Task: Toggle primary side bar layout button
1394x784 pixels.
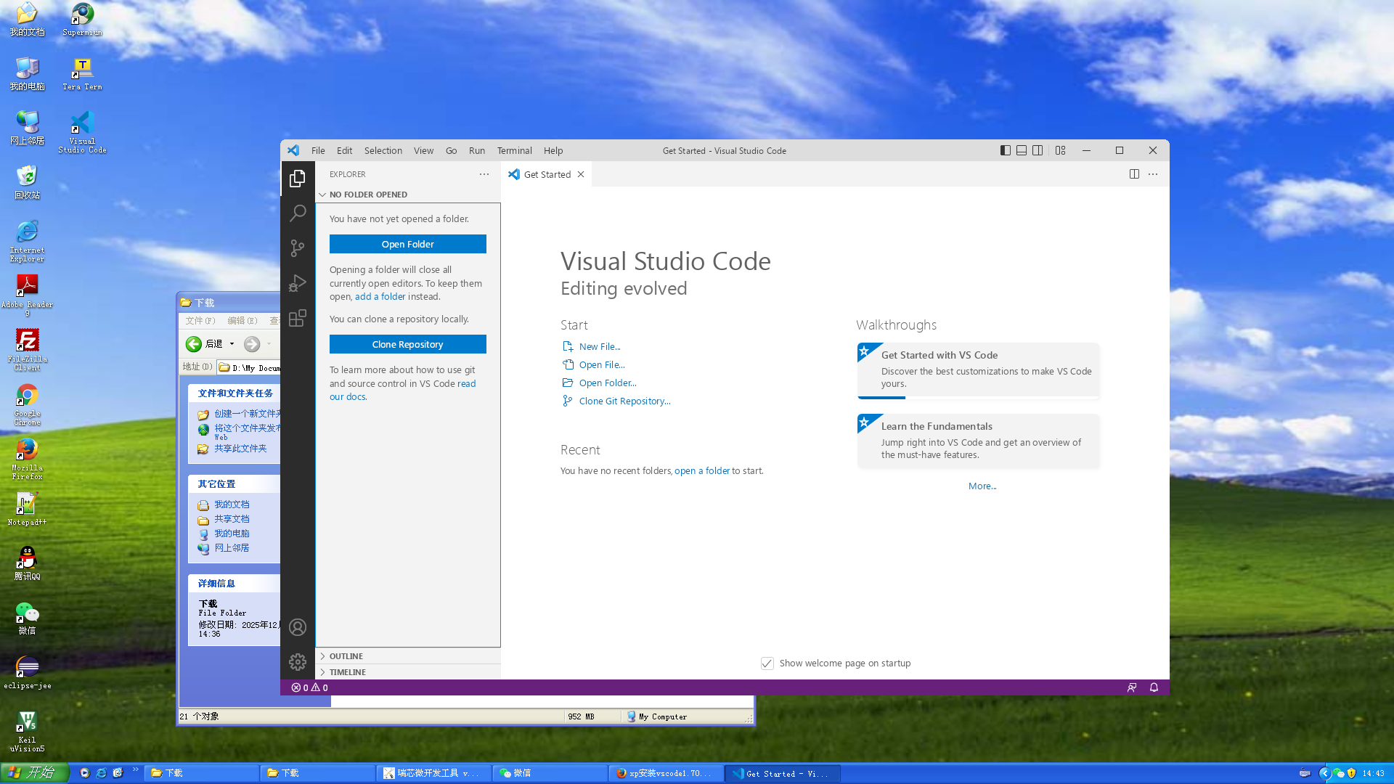Action: (1005, 150)
